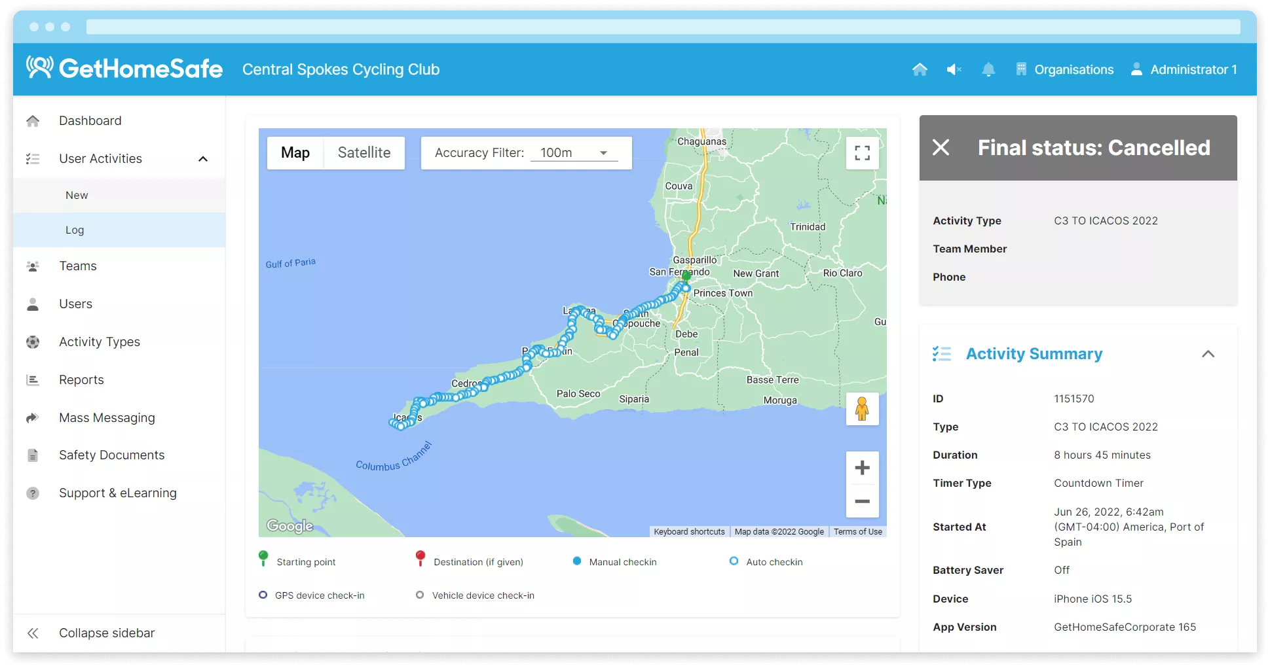Open the Log submenu item
Viewport: 1270px width, 668px height.
[75, 230]
